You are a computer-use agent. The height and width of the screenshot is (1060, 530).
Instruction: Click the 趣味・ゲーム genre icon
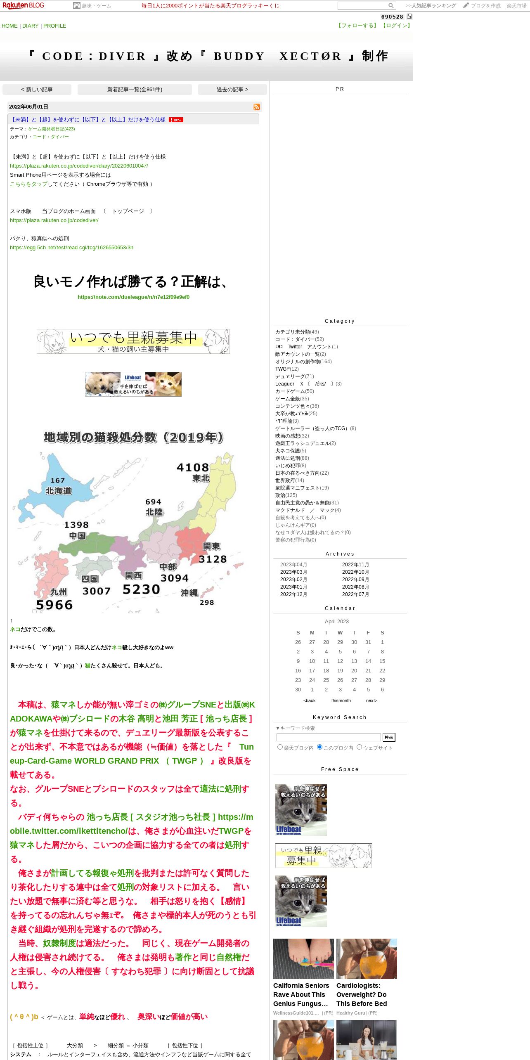coord(76,6)
